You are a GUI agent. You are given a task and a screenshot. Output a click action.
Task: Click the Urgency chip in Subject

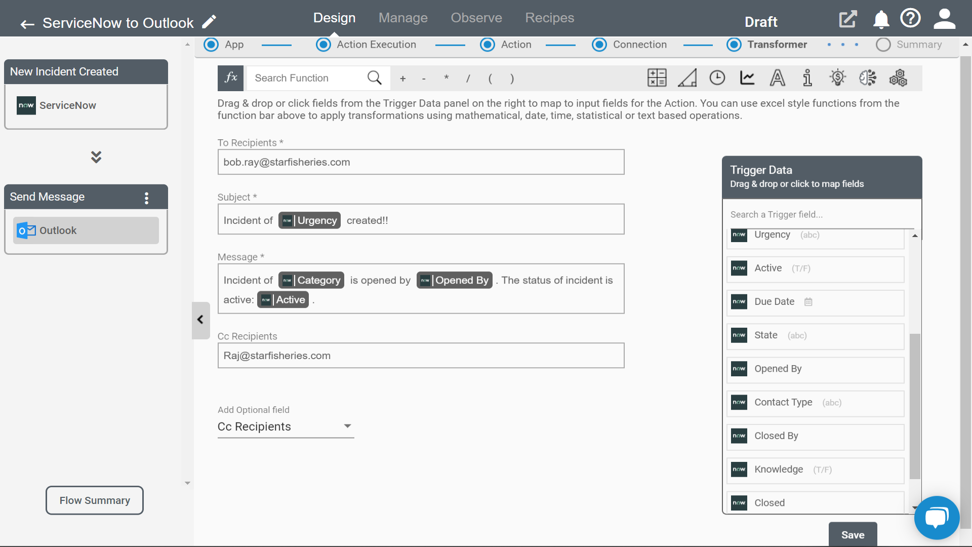tap(309, 220)
